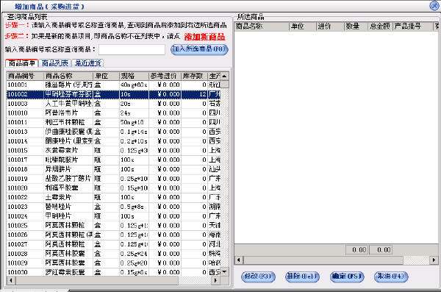Click the left arrow of product table scrollbar

[11, 280]
